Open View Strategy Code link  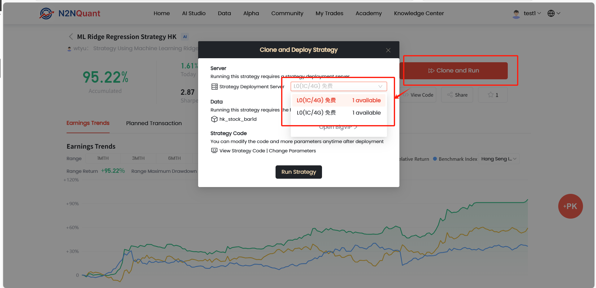click(242, 151)
